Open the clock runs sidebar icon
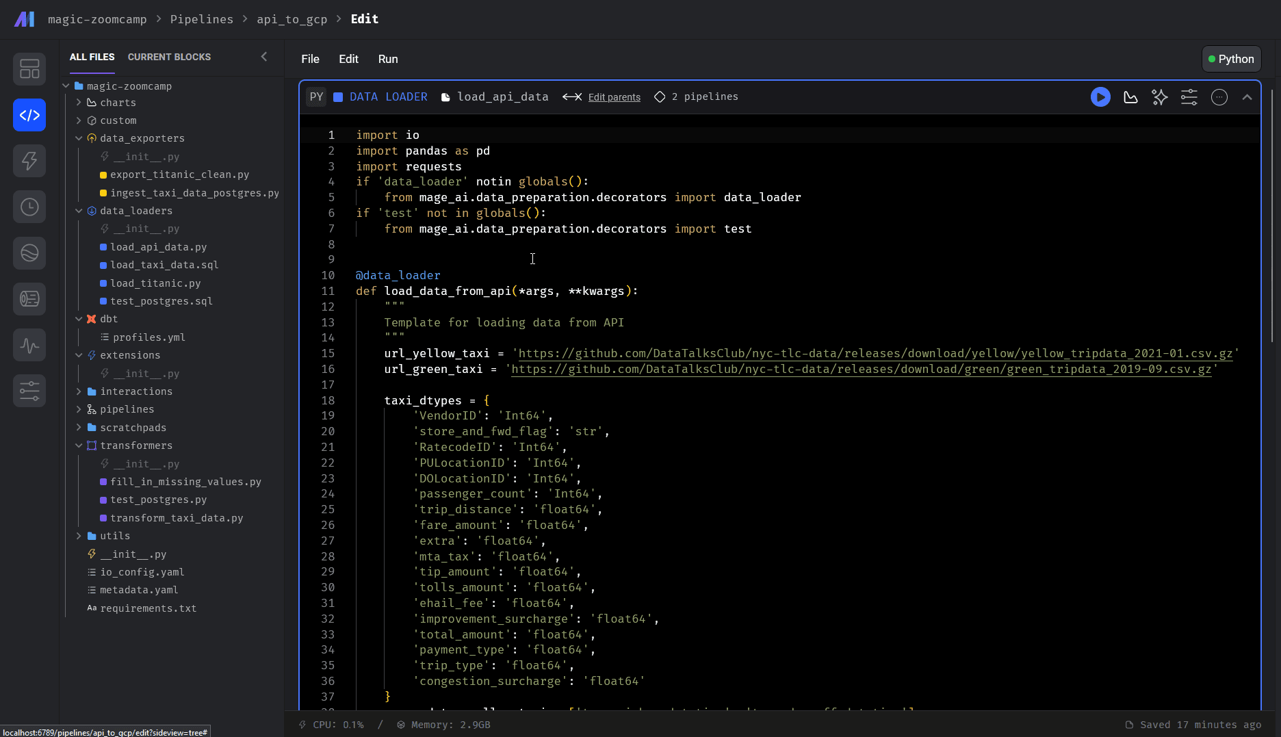The height and width of the screenshot is (737, 1281). pyautogui.click(x=29, y=207)
